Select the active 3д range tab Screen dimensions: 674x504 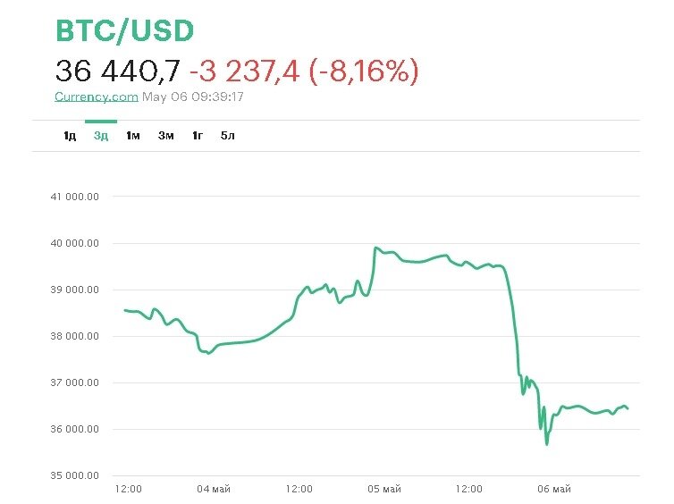click(101, 136)
